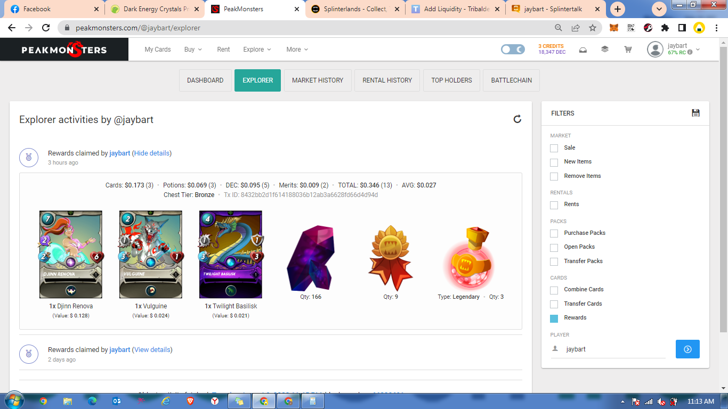This screenshot has height=409, width=728.
Task: Check the Open Packs filter
Action: click(554, 247)
